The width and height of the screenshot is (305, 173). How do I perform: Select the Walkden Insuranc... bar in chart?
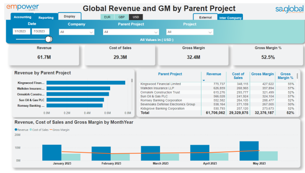[x=79, y=88]
